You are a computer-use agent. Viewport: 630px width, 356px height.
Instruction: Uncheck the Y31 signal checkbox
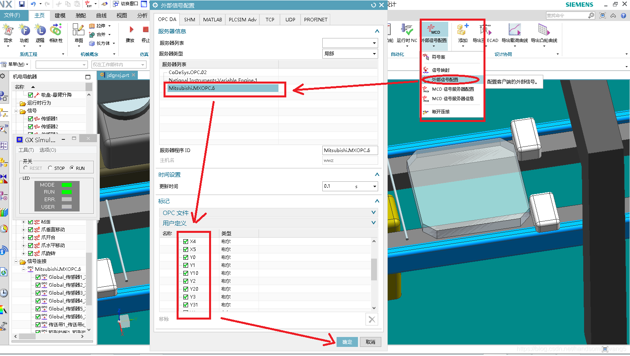[x=186, y=305]
